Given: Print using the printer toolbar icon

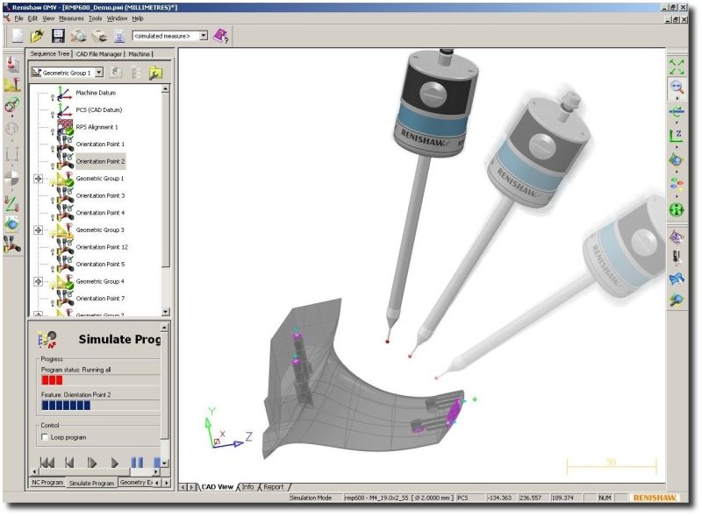Looking at the screenshot, I should point(99,36).
